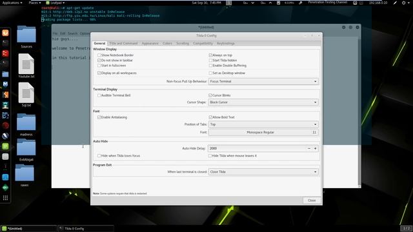Click the bright green icon in the dock
This screenshot has height=232, width=413.
point(5,146)
